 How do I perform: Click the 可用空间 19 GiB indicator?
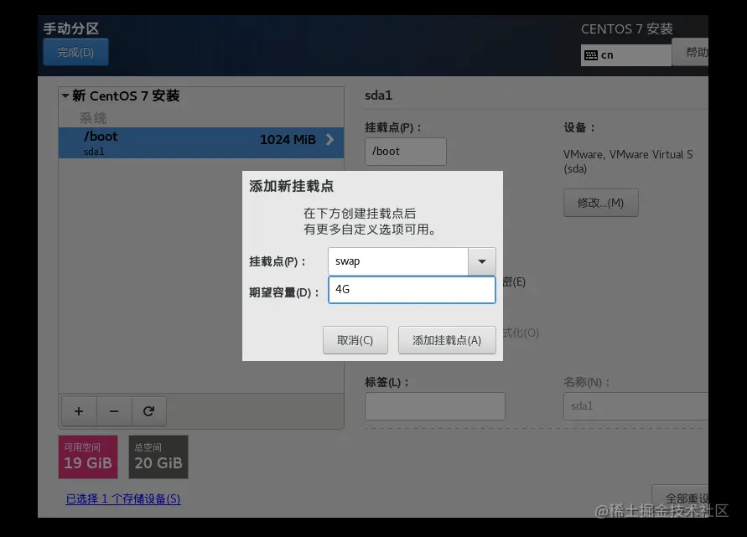point(88,457)
